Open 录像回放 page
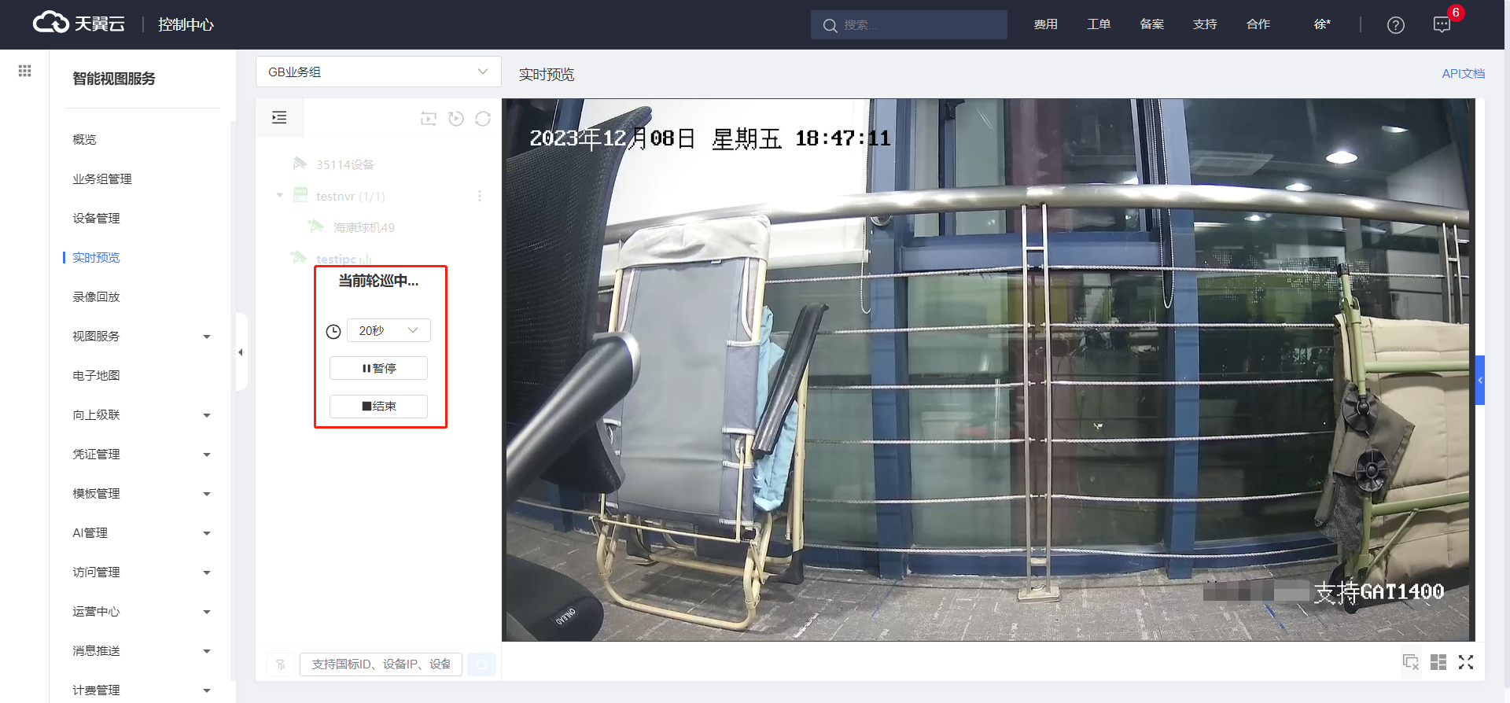The image size is (1510, 703). click(x=96, y=297)
